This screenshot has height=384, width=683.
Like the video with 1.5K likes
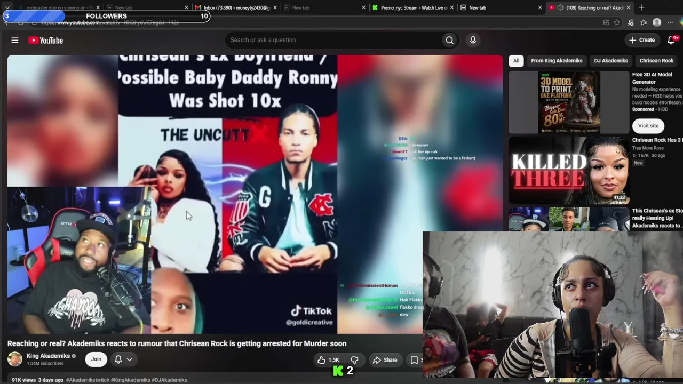pyautogui.click(x=328, y=360)
